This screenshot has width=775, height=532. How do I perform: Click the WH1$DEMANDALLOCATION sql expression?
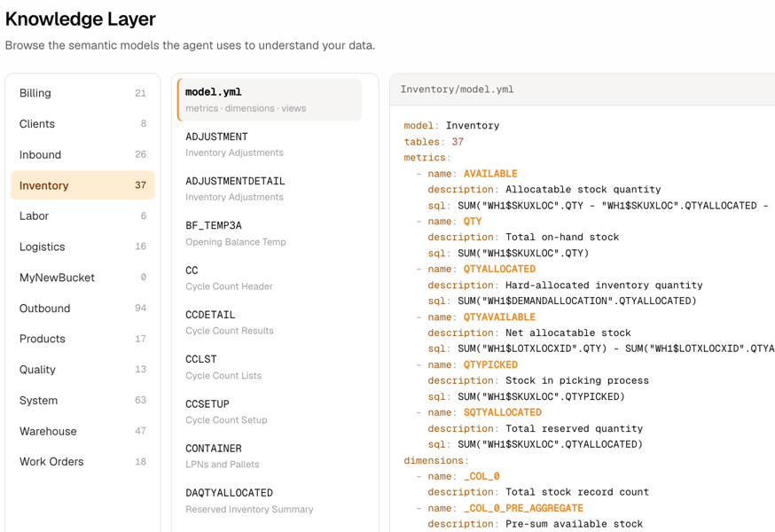(x=576, y=301)
